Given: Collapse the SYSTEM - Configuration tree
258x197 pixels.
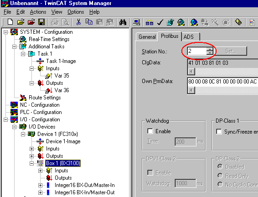Looking at the screenshot, I should tap(5, 32).
